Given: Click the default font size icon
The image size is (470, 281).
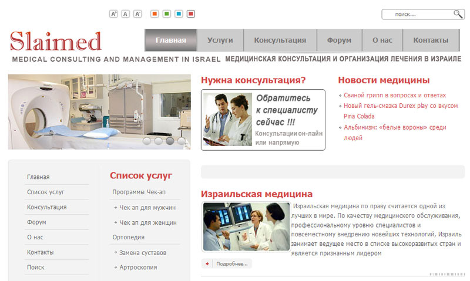Looking at the screenshot, I should [125, 13].
